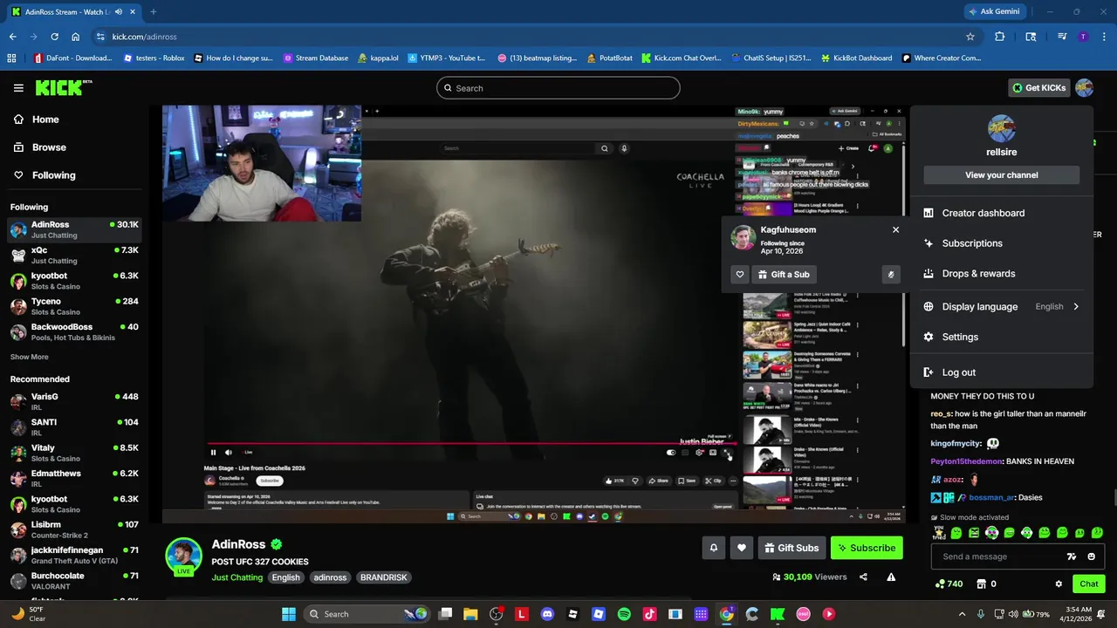Open emote picker in chat input
Image resolution: width=1117 pixels, height=628 pixels.
pyautogui.click(x=1091, y=556)
